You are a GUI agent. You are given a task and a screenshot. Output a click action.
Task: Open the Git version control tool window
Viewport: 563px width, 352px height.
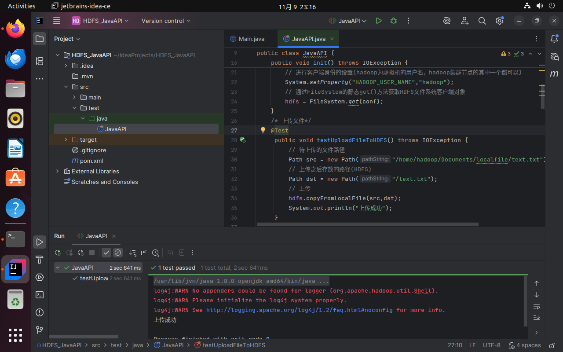tap(40, 330)
